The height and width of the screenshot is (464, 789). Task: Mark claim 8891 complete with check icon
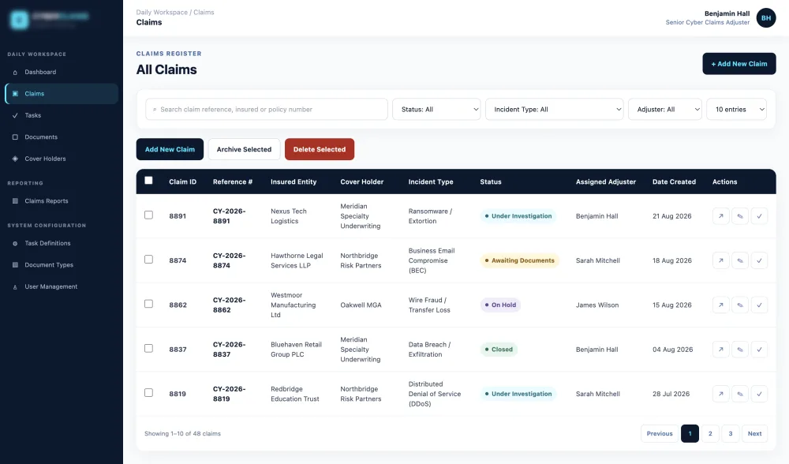point(759,216)
